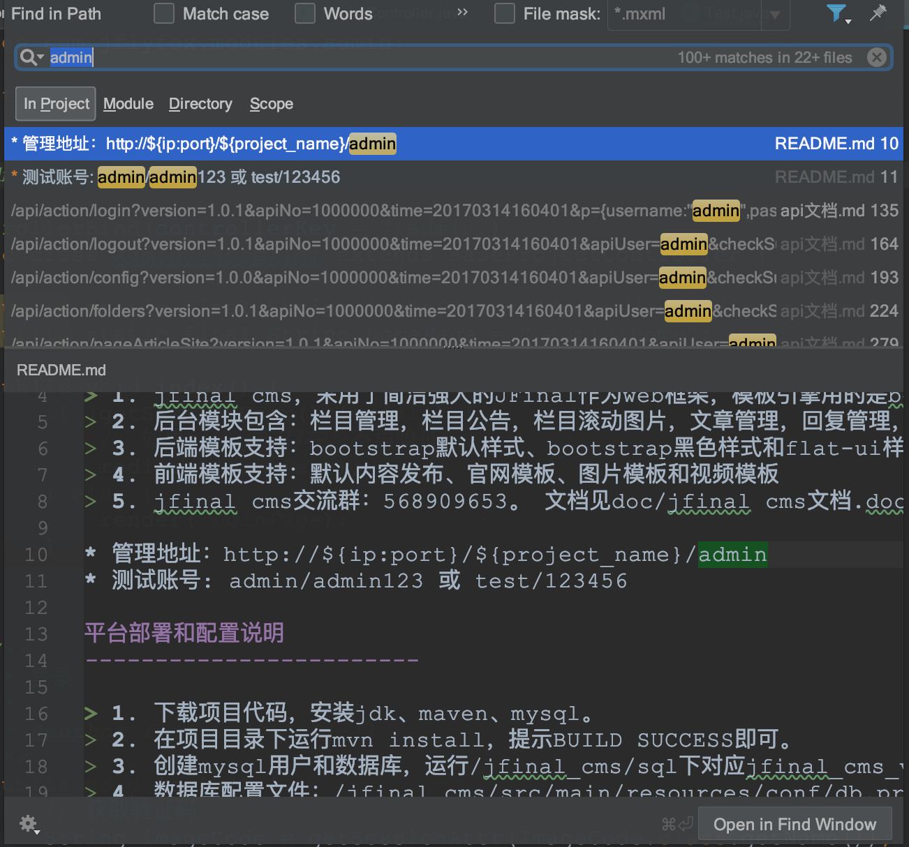The height and width of the screenshot is (847, 909).
Task: Select the Scope tab
Action: pyautogui.click(x=272, y=104)
